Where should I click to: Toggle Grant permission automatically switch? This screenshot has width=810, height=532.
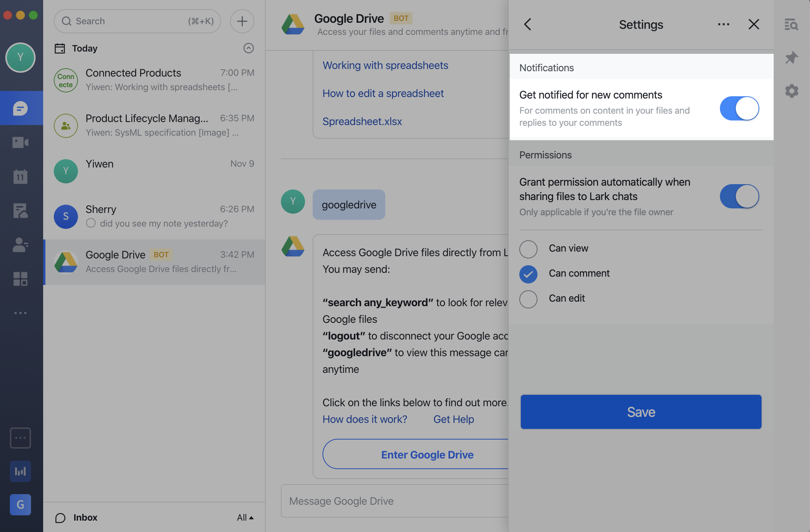coord(739,196)
